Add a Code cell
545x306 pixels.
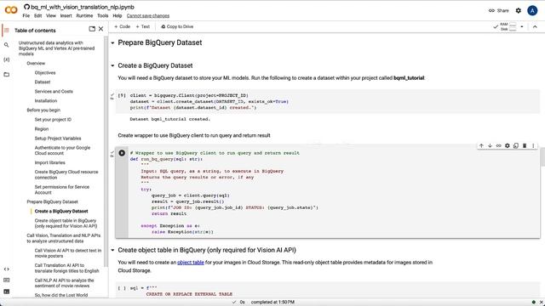pos(123,26)
